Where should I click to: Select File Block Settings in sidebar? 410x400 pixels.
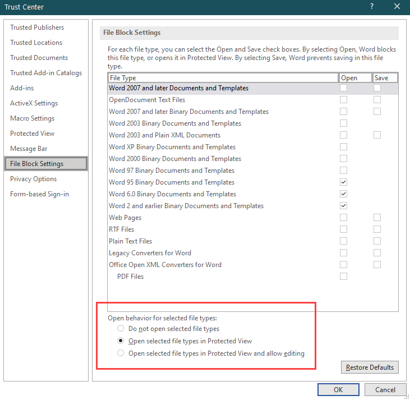point(46,164)
